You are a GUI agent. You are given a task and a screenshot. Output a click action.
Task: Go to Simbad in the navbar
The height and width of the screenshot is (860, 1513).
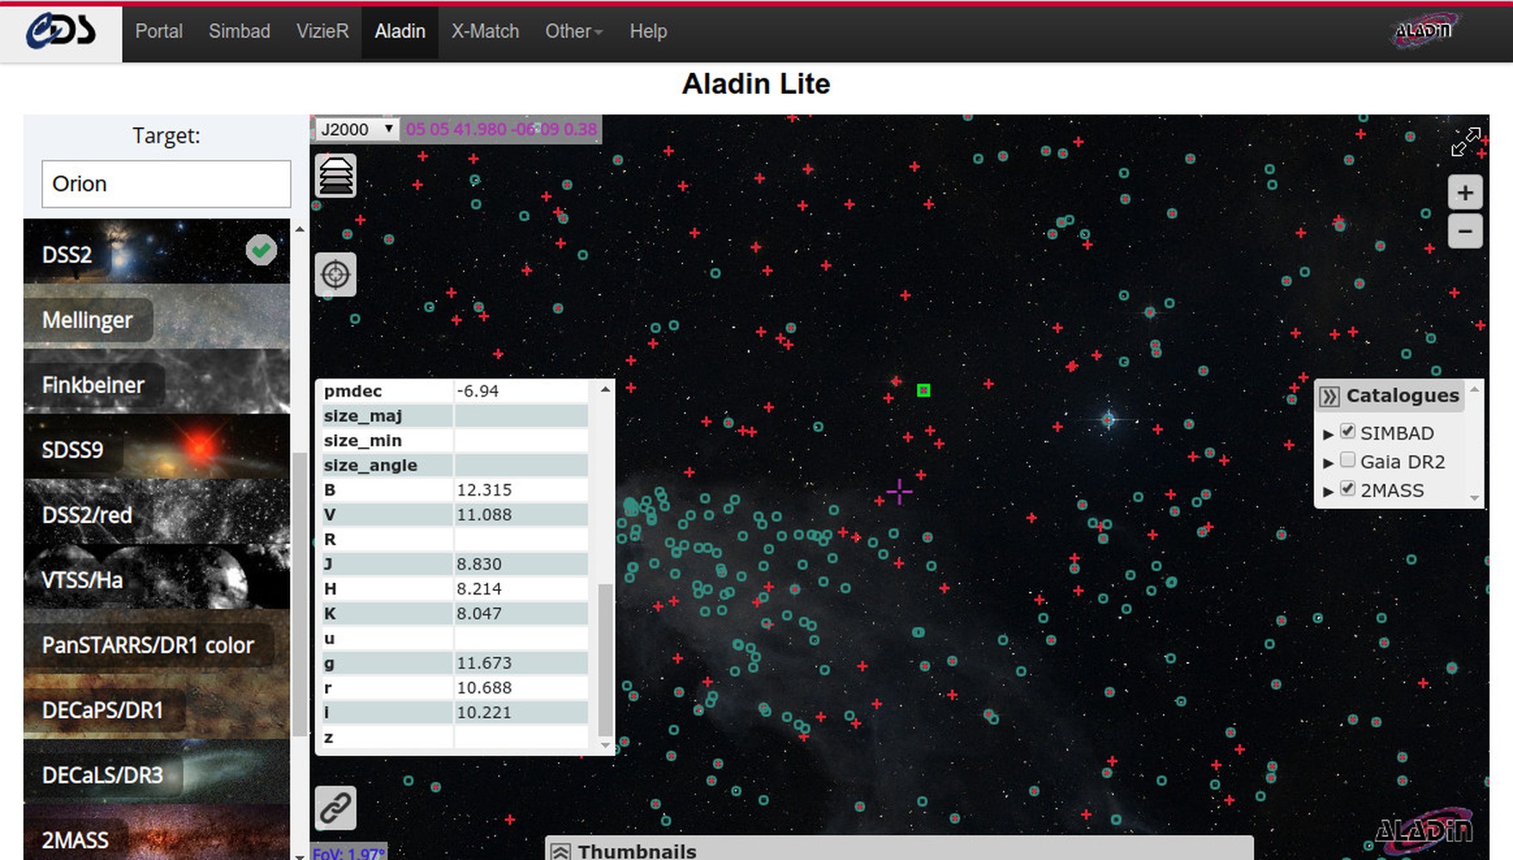[x=239, y=32]
